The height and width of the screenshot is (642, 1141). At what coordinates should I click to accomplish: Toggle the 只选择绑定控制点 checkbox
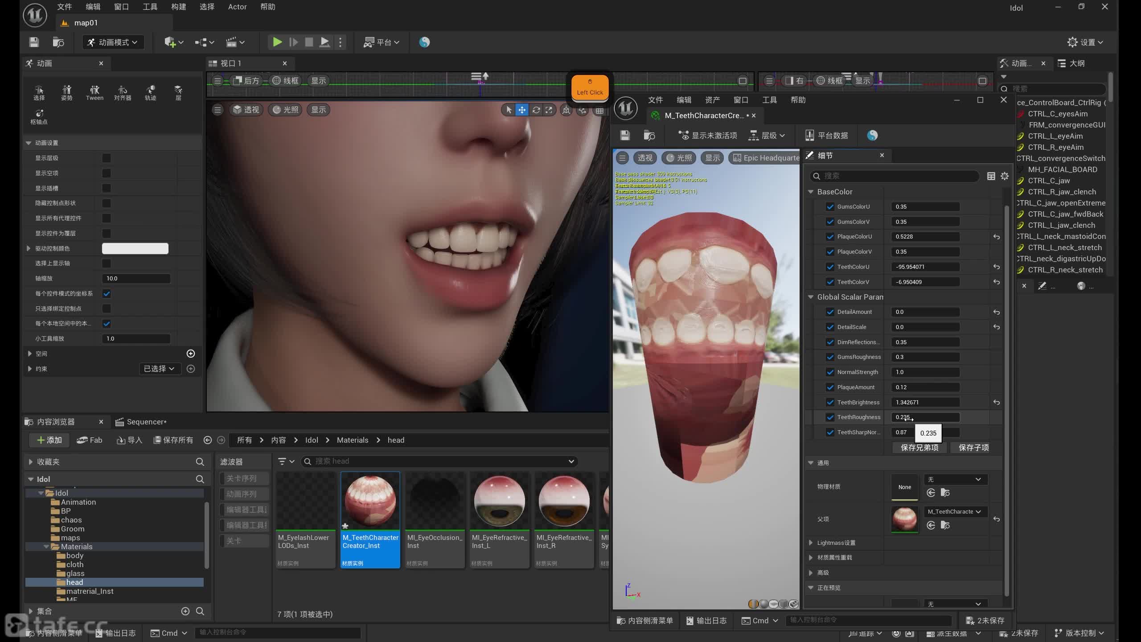pos(107,309)
